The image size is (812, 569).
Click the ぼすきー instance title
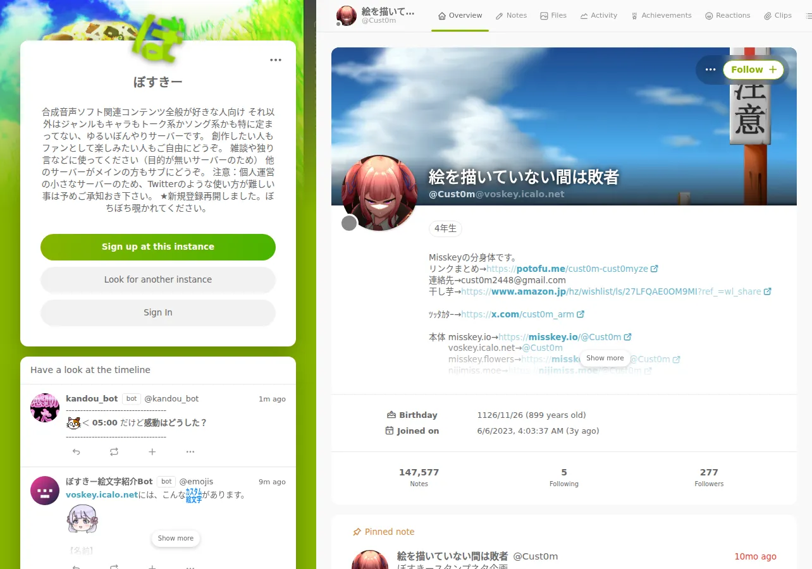[x=158, y=82]
